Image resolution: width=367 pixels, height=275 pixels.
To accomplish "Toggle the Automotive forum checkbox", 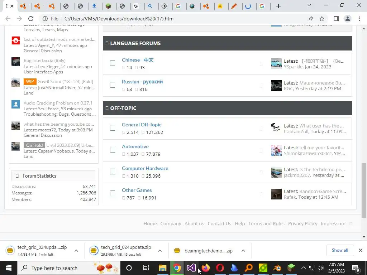I will [113, 150].
